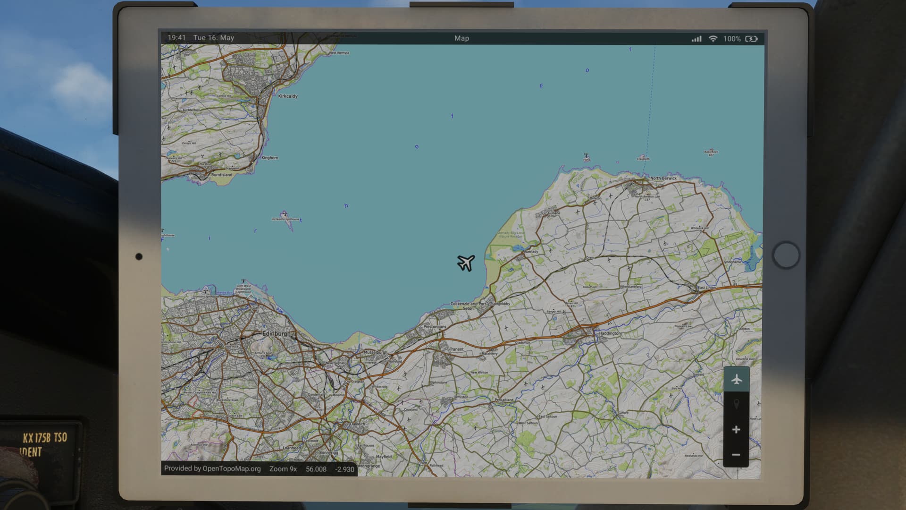Screen dimensions: 906x510
Task: Click the Zoom 9x indicator
Action: (283, 469)
